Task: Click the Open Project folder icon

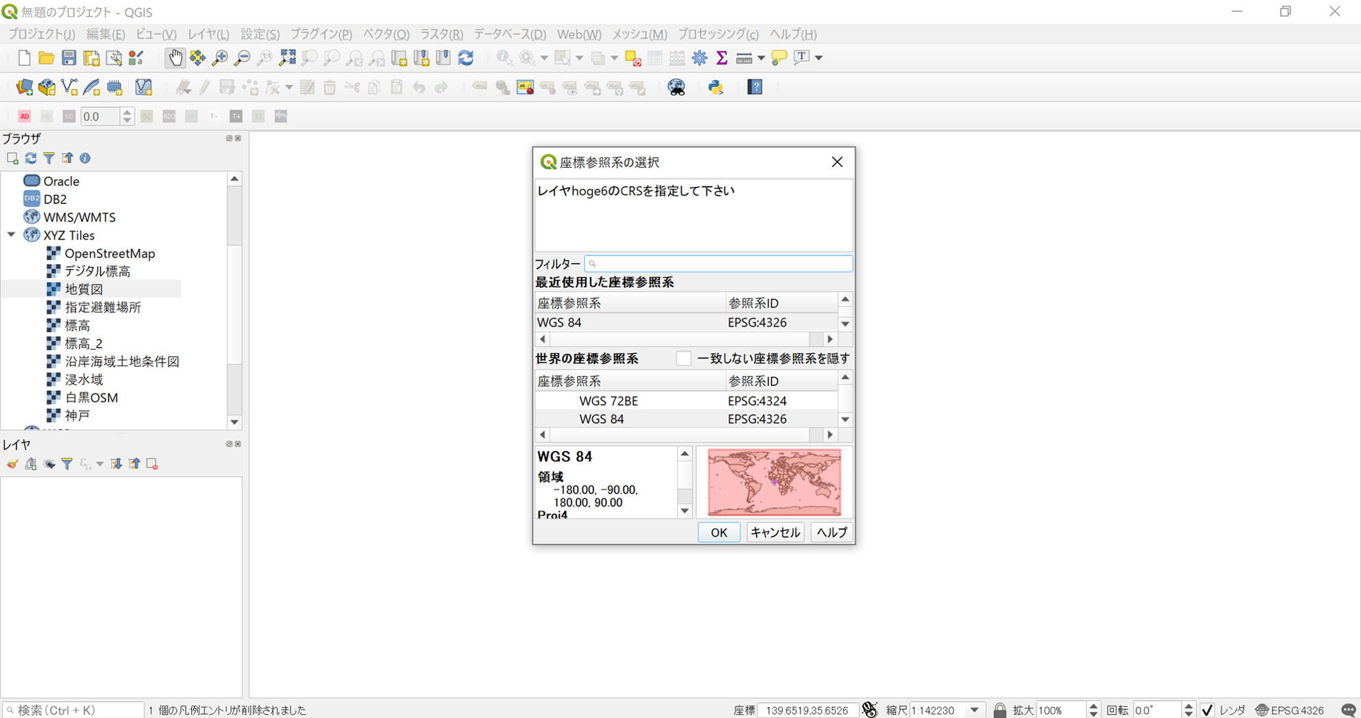Action: click(x=46, y=58)
